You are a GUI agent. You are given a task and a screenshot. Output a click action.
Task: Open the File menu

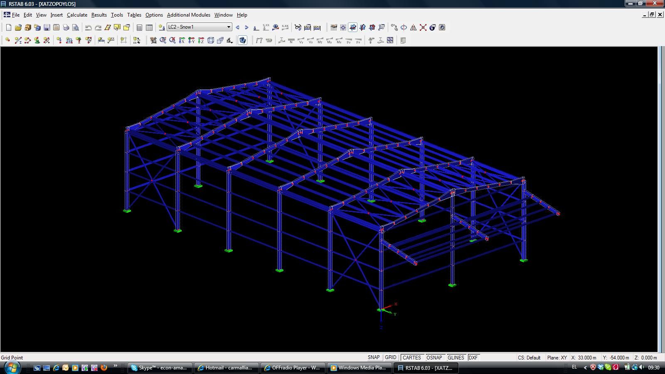(x=16, y=15)
